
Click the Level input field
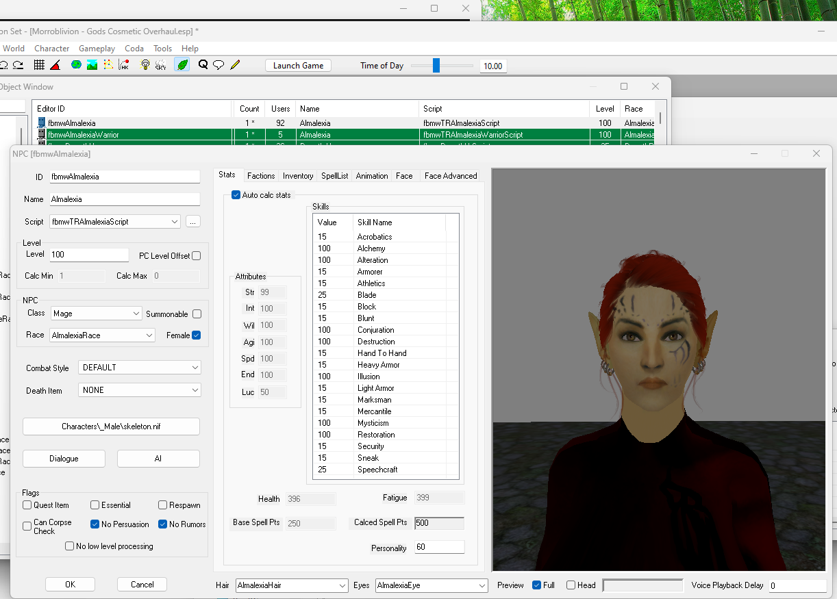click(90, 255)
